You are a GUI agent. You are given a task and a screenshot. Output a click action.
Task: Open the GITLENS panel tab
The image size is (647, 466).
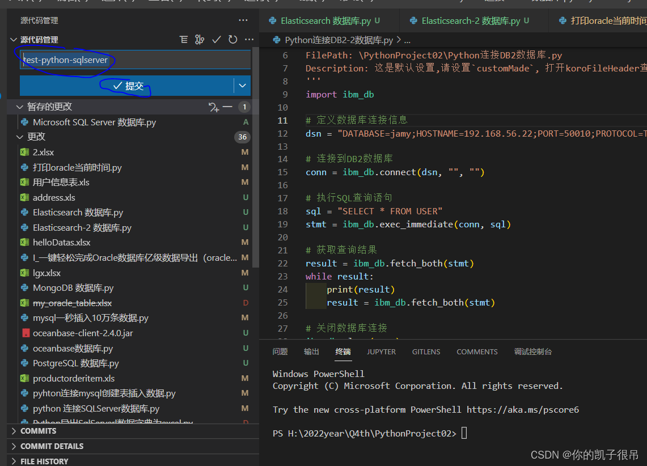[x=426, y=351]
